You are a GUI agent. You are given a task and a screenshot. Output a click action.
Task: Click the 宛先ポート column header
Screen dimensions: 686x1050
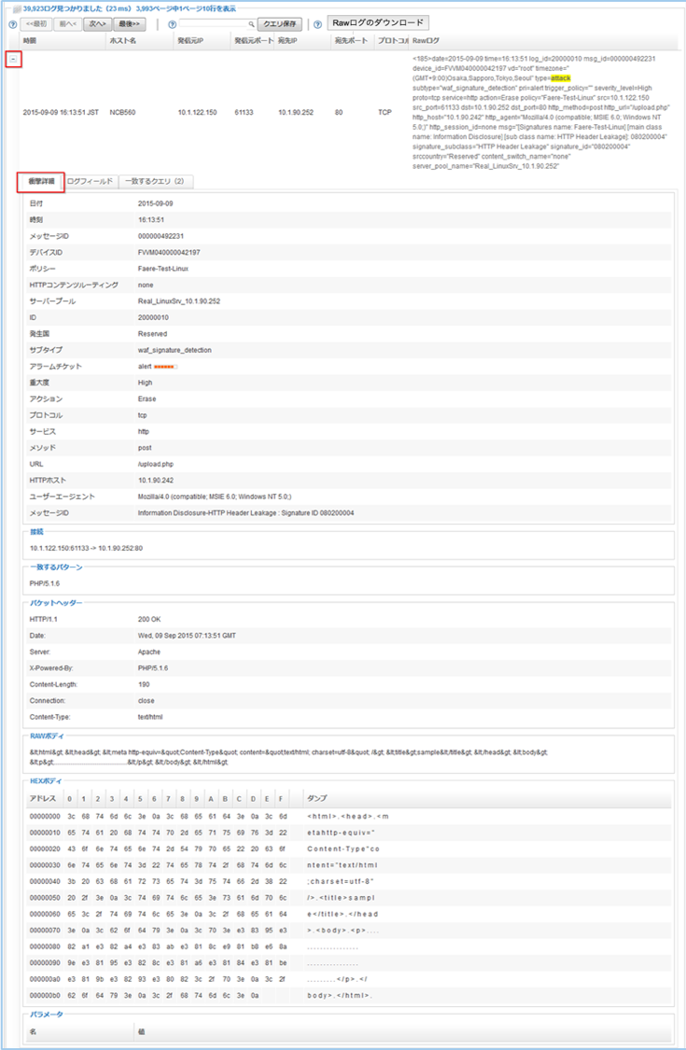353,41
